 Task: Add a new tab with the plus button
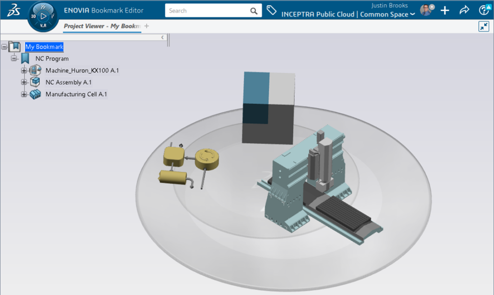[x=147, y=26]
